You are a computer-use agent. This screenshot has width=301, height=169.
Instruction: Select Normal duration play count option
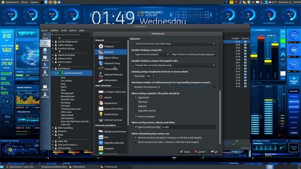(x=168, y=138)
